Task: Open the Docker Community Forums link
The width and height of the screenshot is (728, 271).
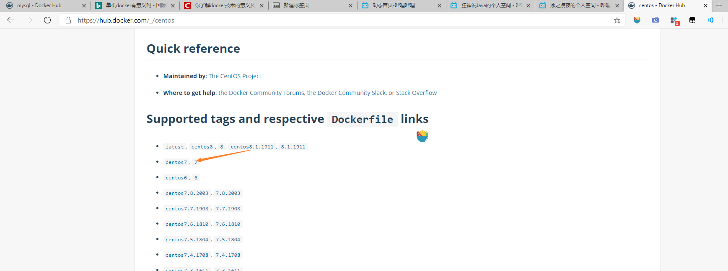Action: point(261,93)
